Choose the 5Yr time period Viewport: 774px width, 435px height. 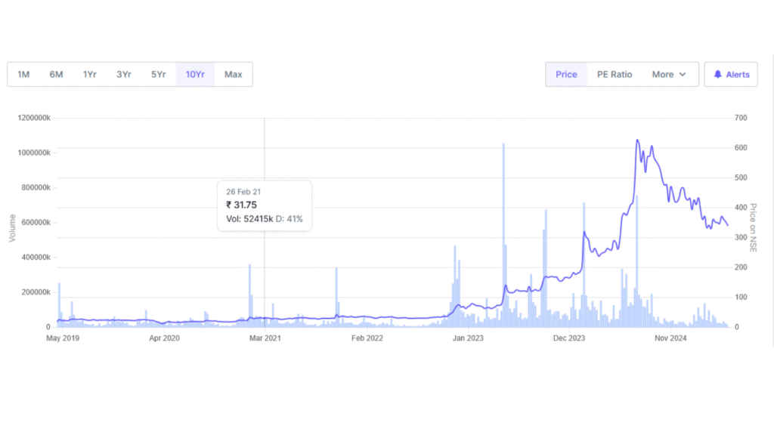pyautogui.click(x=157, y=74)
